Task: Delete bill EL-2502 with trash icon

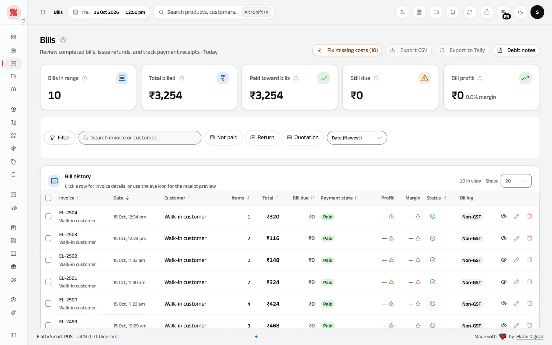Action: click(x=530, y=260)
